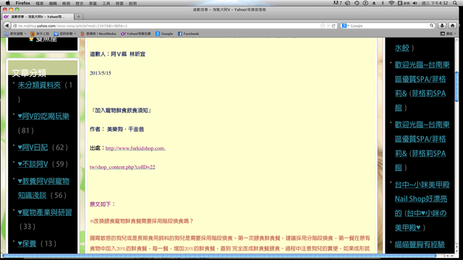Screen dimensions: 463x260
Task: Open the 歷史 (History) menu
Action: coord(80,3)
